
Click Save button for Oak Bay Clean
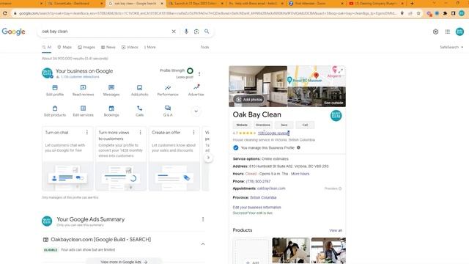(x=284, y=125)
